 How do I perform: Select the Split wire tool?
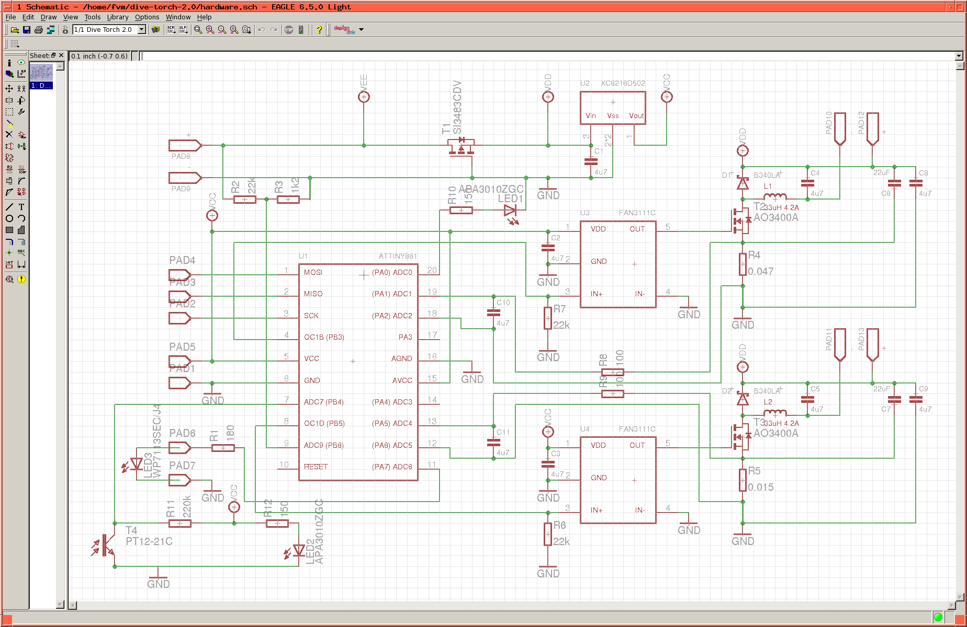pyautogui.click(x=9, y=192)
